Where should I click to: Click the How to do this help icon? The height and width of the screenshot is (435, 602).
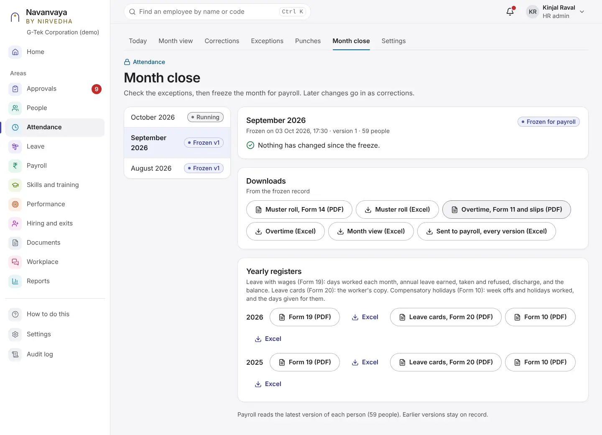coord(15,314)
